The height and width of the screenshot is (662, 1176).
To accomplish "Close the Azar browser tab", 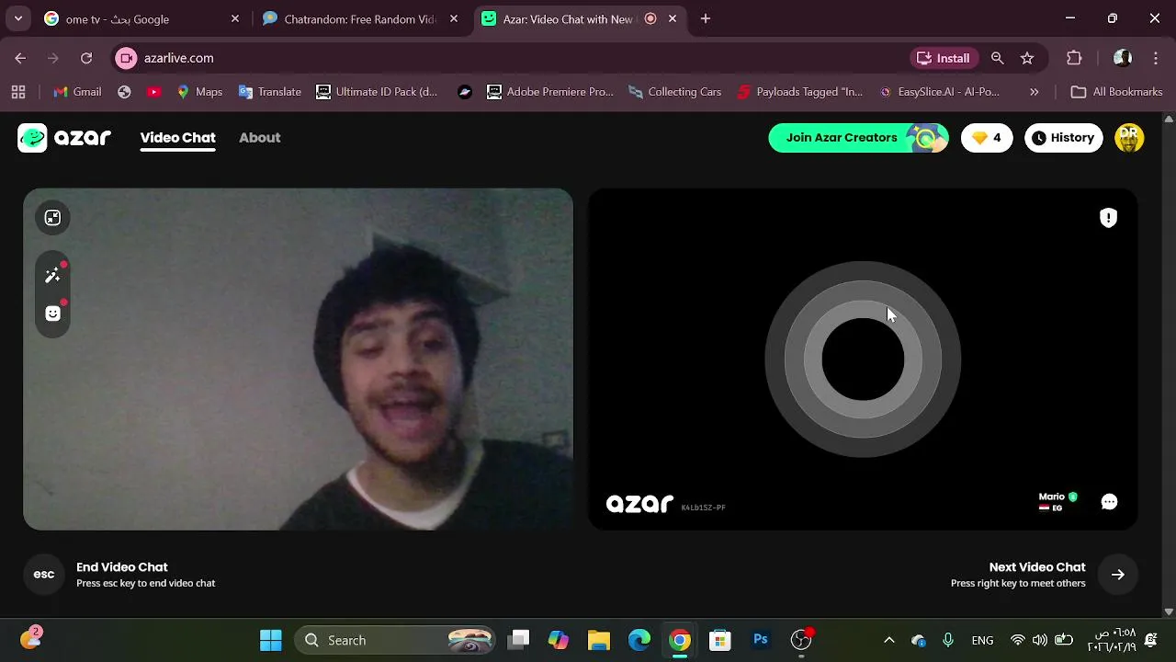I will point(673,18).
